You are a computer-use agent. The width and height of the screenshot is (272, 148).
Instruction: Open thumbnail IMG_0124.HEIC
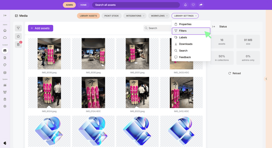pos(93,92)
